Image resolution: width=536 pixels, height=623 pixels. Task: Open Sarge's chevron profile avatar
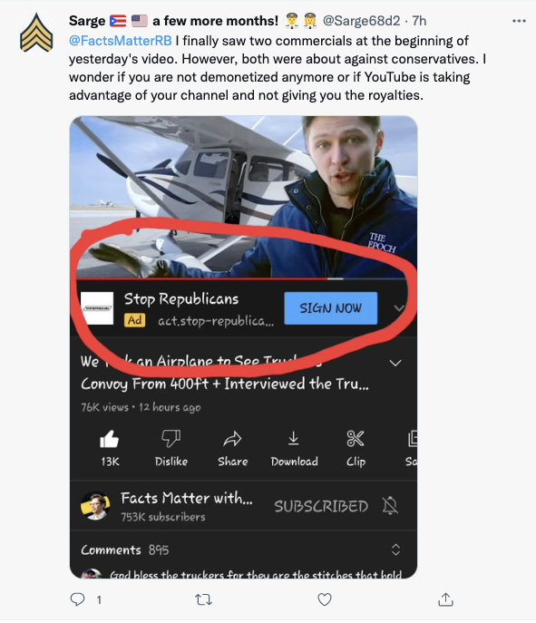(36, 33)
